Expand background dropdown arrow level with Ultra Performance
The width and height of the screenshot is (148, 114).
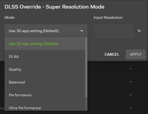[x=131, y=108]
